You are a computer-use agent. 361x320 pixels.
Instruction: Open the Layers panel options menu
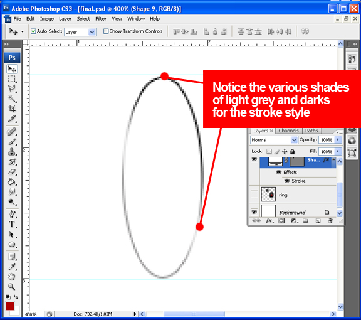[340, 132]
